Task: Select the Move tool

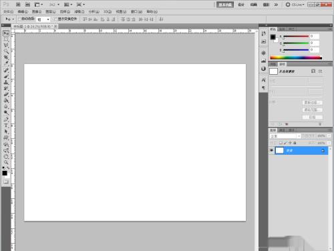Action: click(x=6, y=33)
